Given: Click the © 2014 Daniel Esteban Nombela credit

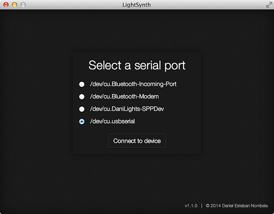Looking at the screenshot, I should coord(237,205).
